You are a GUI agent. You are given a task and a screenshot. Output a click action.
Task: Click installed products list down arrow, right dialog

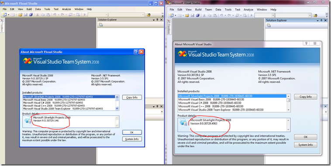point(288,110)
